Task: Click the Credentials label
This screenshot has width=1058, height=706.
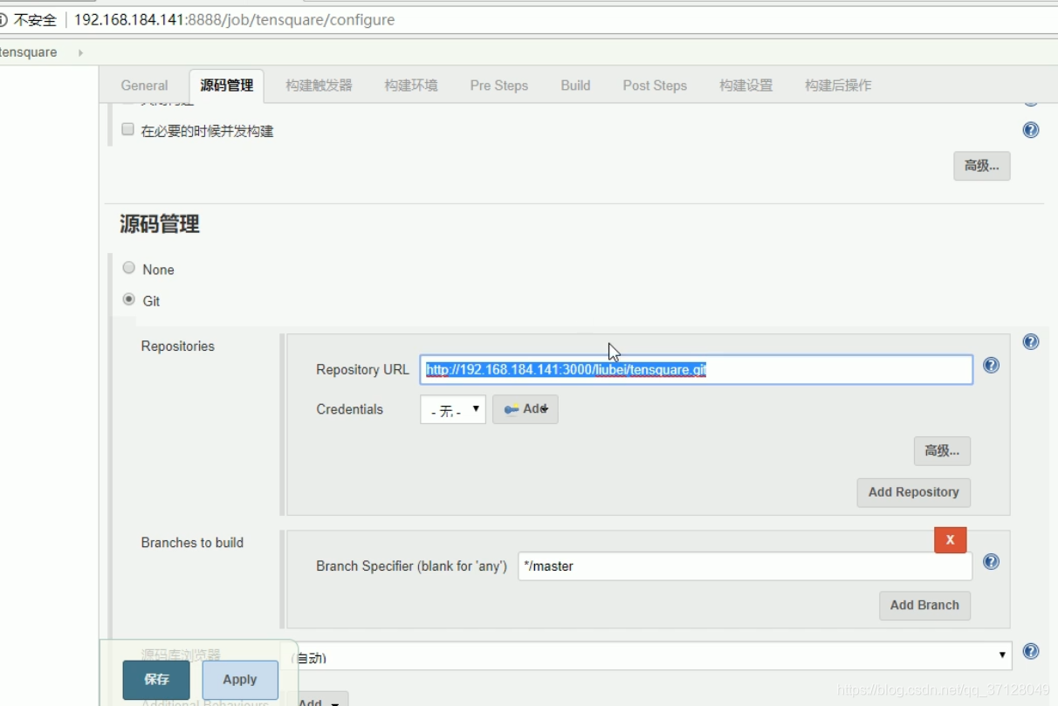Action: (x=349, y=409)
